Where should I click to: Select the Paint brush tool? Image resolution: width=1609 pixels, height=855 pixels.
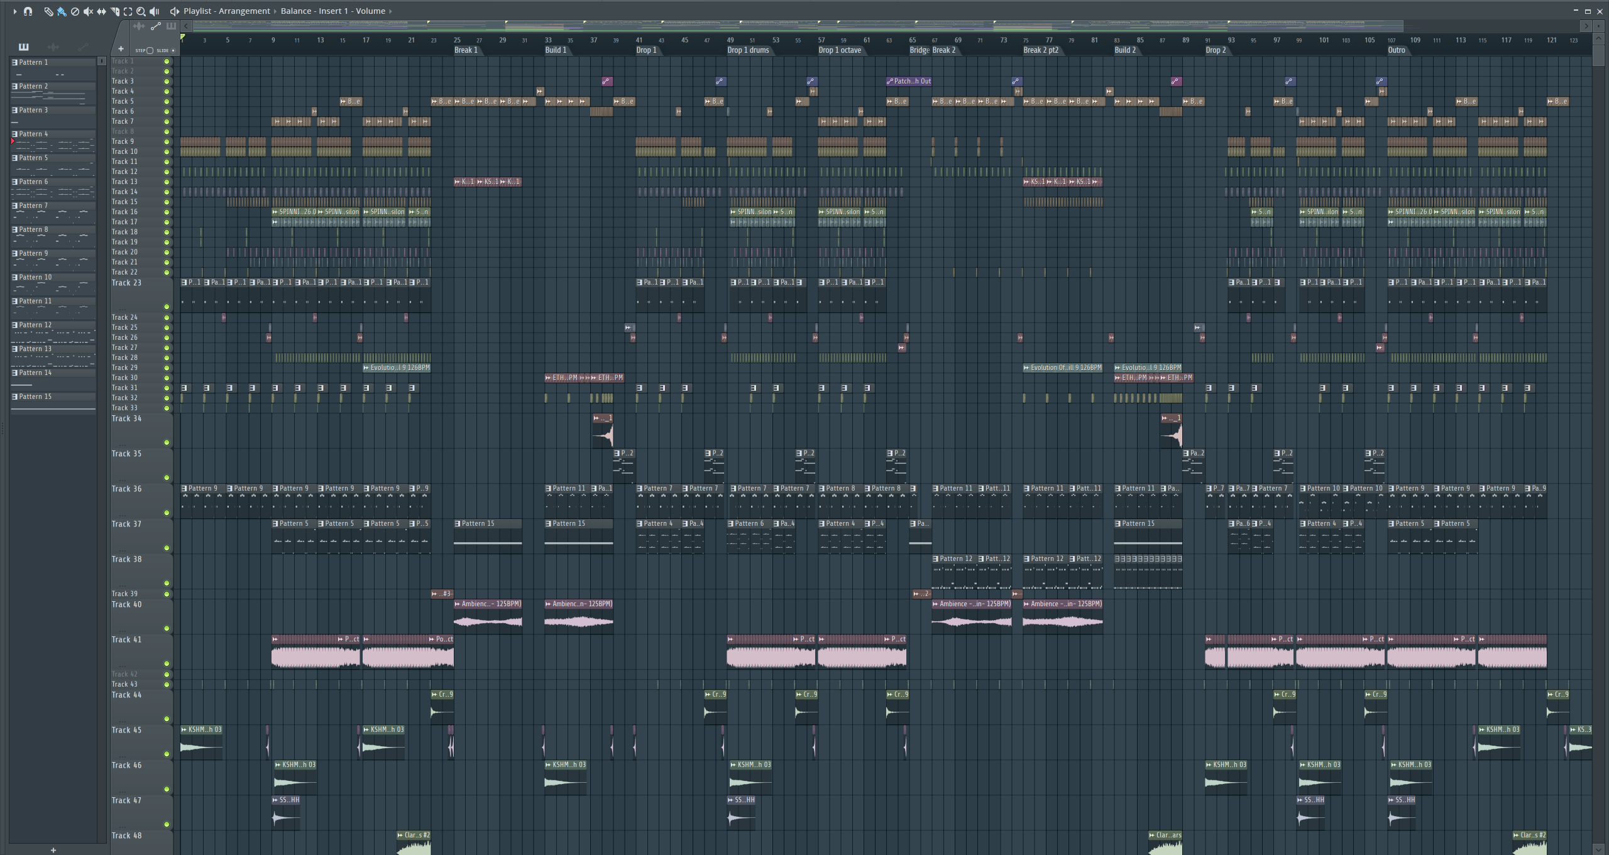click(x=62, y=11)
